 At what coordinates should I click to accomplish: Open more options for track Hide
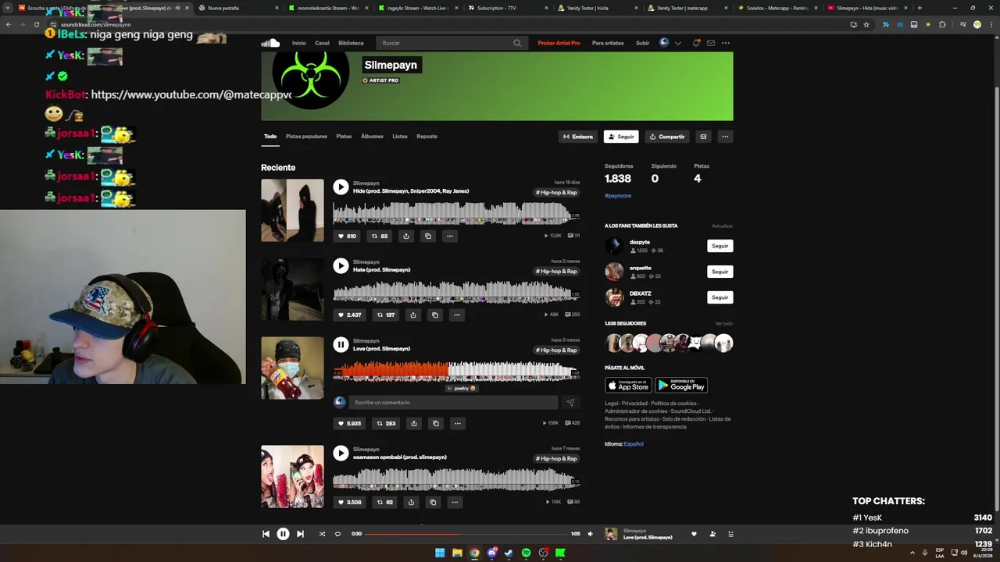pos(449,236)
